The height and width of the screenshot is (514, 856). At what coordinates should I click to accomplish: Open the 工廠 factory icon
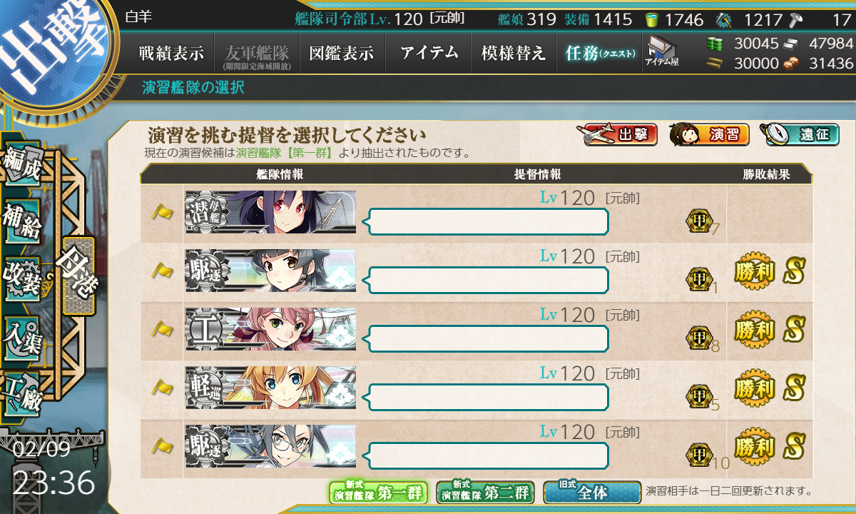tap(21, 391)
